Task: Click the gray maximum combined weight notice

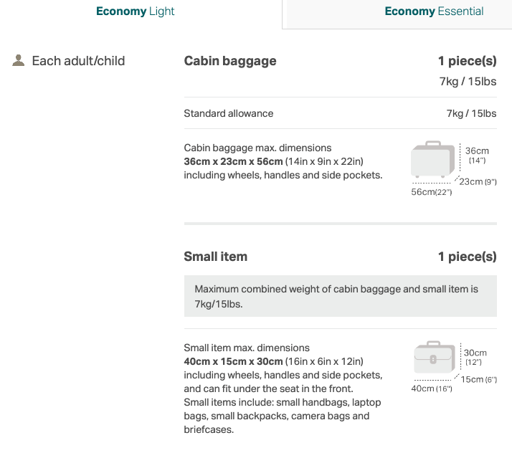Action: point(340,297)
